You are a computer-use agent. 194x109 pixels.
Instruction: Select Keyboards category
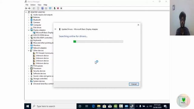pos(37,40)
